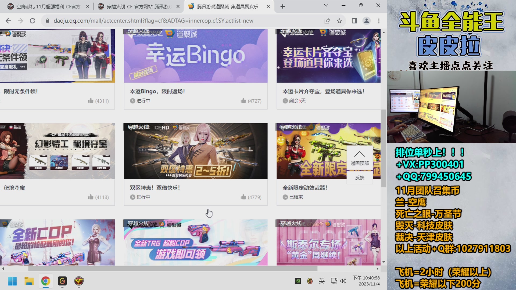Viewport: 516px width, 290px height.
Task: Reload the 道聚城 page
Action: (33, 21)
